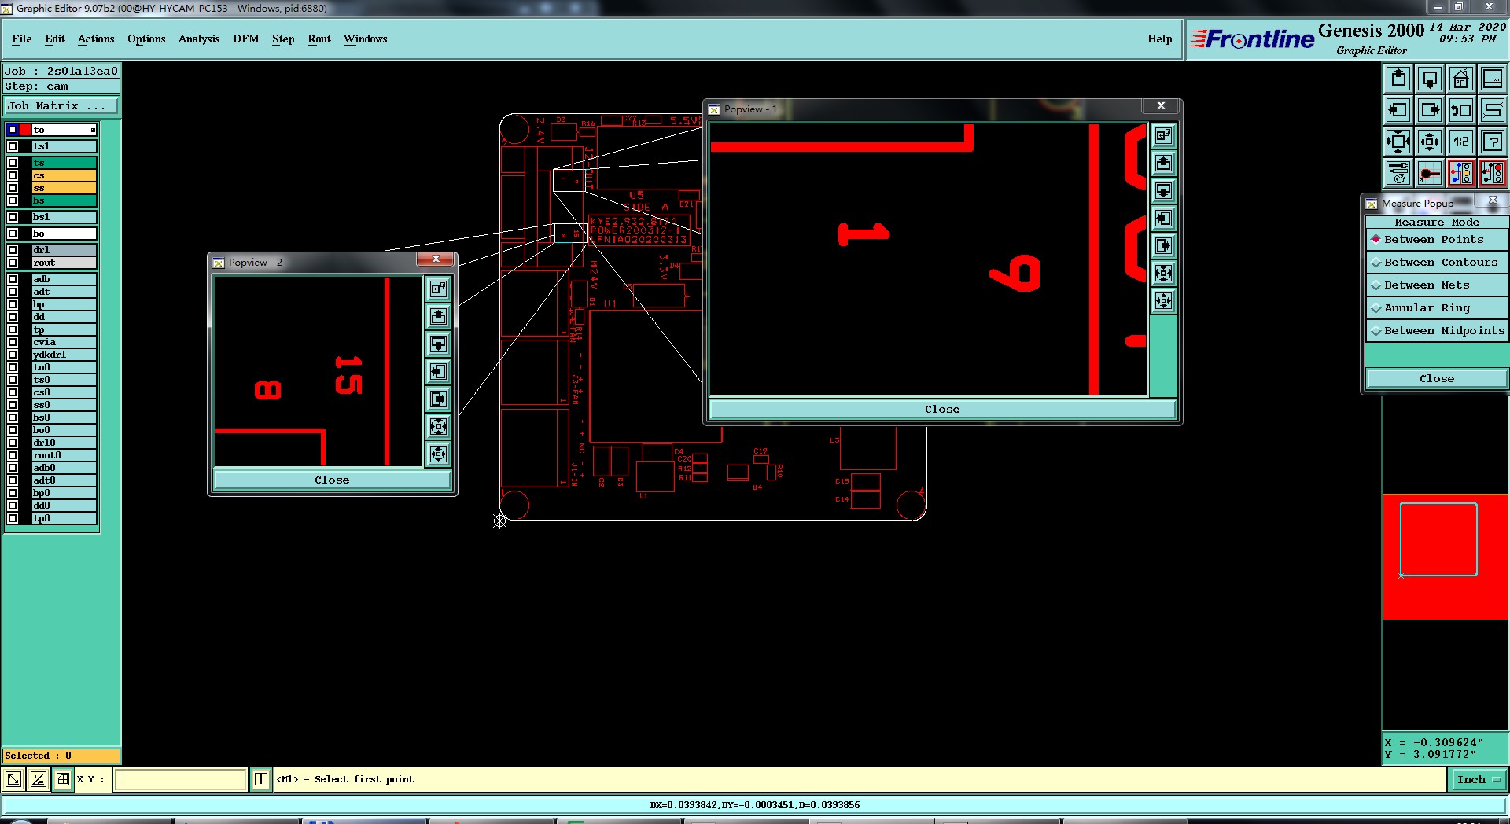Click the snap-to-pad grid icon
1510x824 pixels.
1430,173
